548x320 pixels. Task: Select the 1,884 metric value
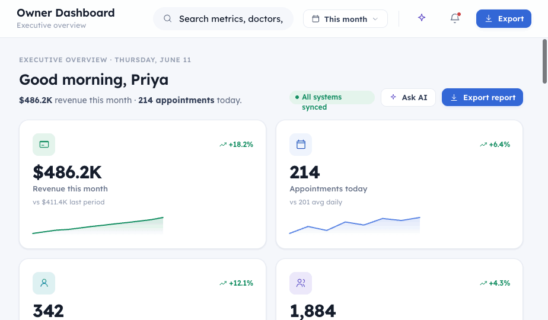point(313,311)
